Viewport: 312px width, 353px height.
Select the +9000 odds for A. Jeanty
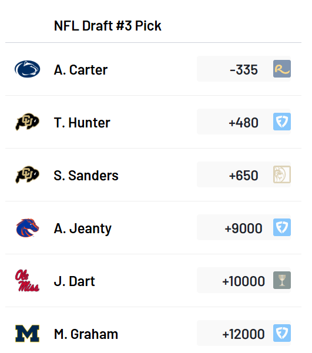click(243, 228)
